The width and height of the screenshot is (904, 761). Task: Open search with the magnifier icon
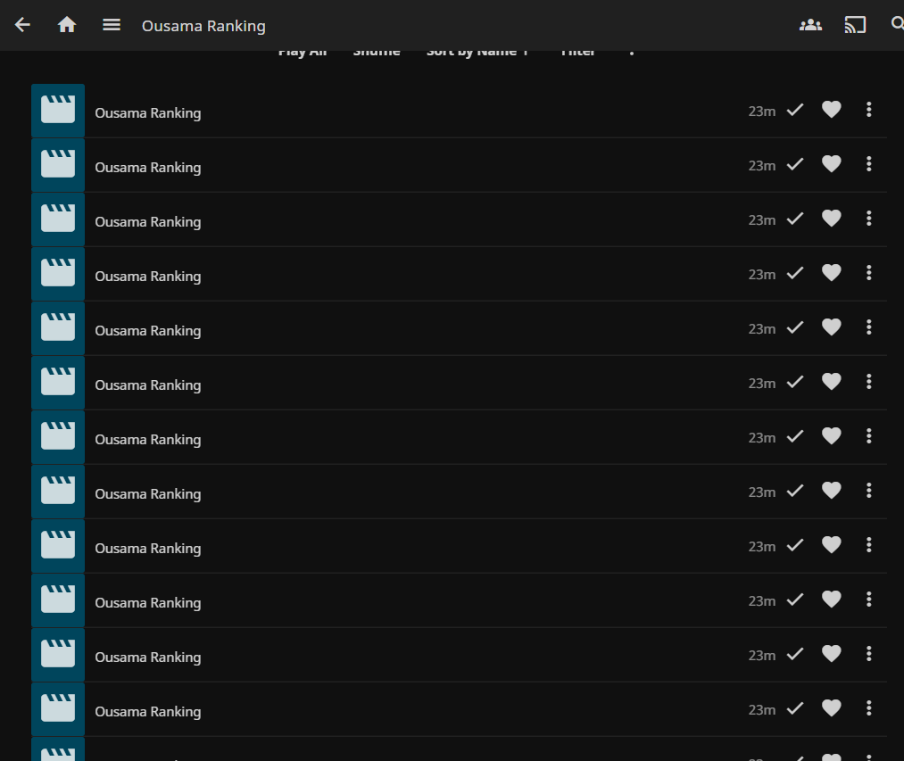(x=897, y=24)
